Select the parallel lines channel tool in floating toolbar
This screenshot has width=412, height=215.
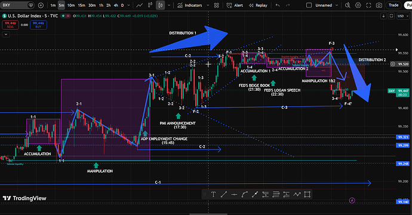(x=276, y=195)
